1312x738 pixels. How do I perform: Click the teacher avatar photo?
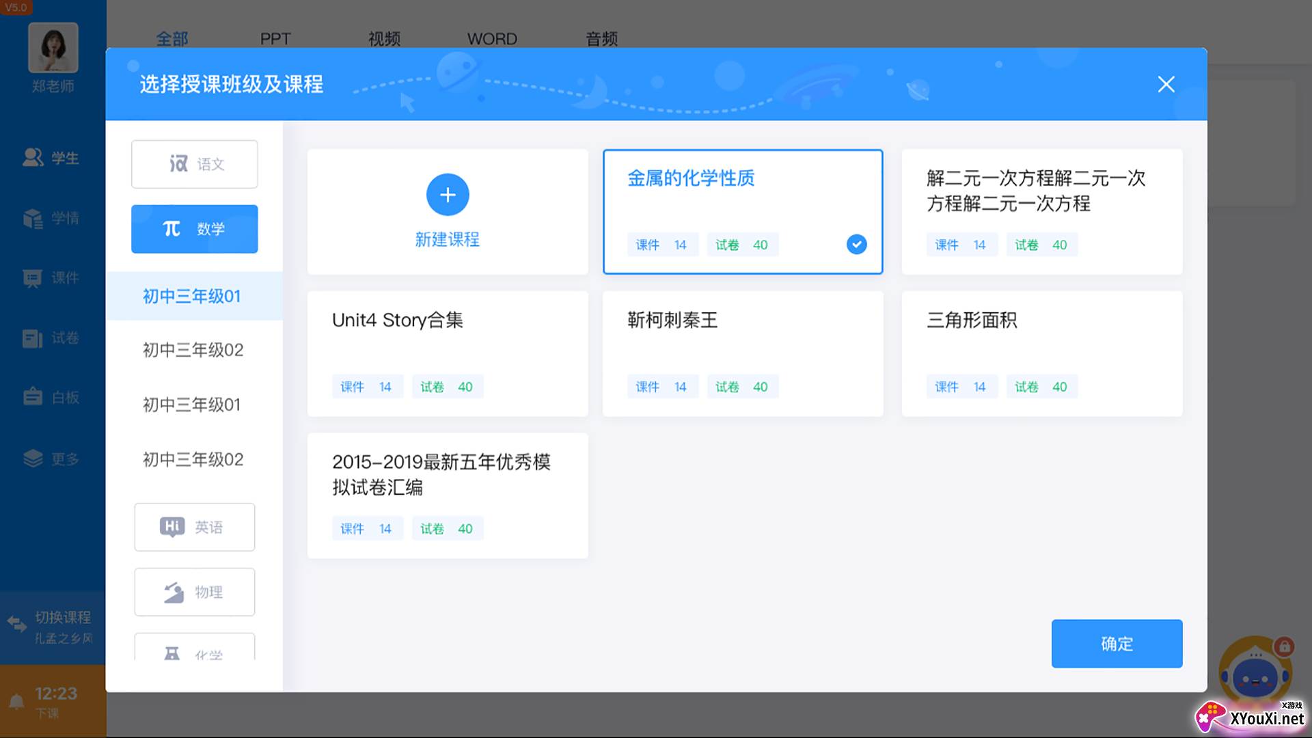click(53, 48)
